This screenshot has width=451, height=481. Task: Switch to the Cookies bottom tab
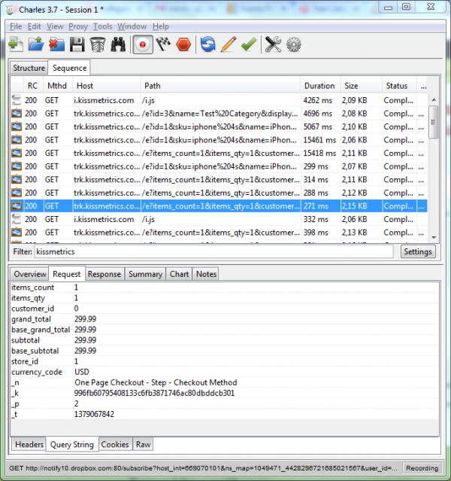coord(115,444)
